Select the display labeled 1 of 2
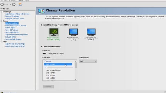 point(73,32)
